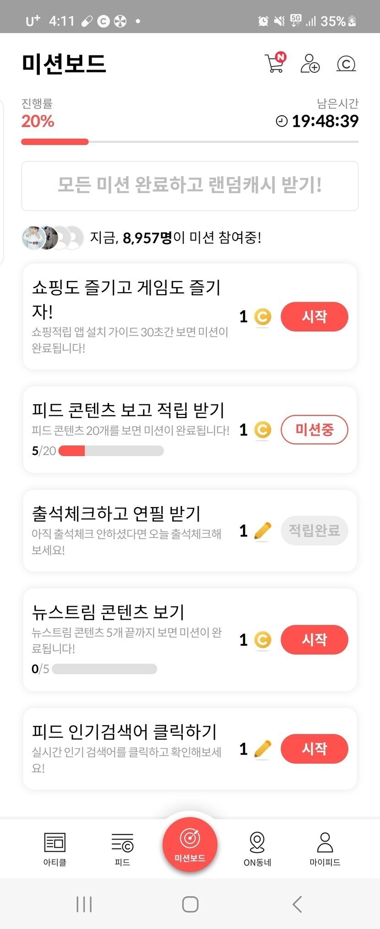Start the 피드 인기검색어 클릭하기 mission

click(314, 749)
